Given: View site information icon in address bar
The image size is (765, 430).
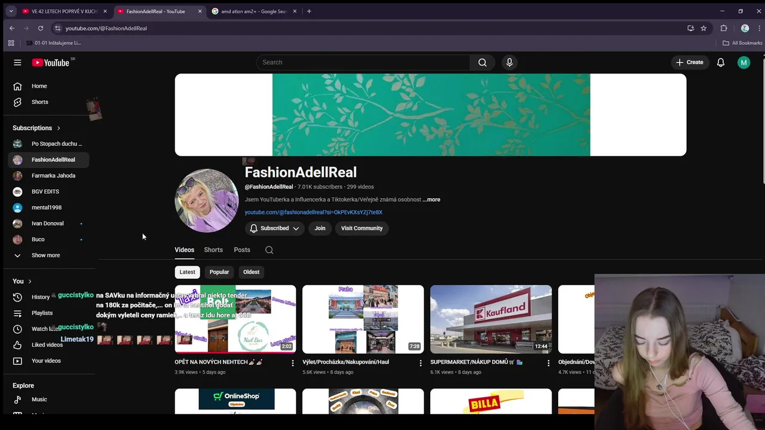Looking at the screenshot, I should pos(57,28).
